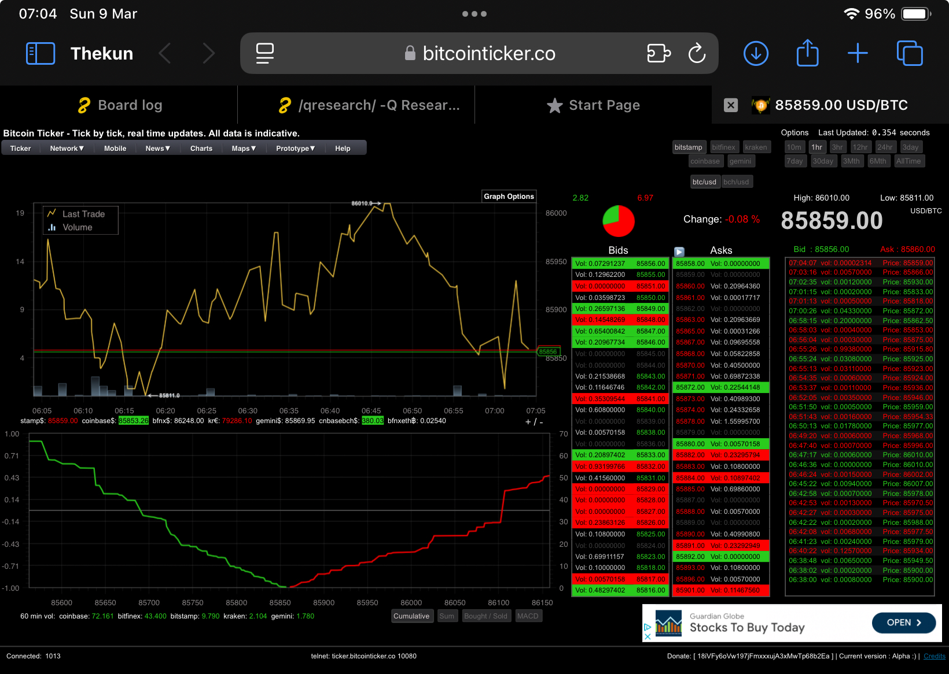Select the bitstamp exchange toggle
This screenshot has height=674, width=949.
coord(688,147)
